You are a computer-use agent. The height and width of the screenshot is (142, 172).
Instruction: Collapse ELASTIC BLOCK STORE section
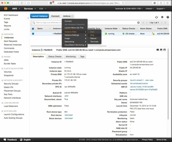(2, 68)
